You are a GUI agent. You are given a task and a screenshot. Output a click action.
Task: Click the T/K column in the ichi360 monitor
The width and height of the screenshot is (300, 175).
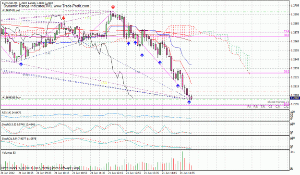pos(263,107)
